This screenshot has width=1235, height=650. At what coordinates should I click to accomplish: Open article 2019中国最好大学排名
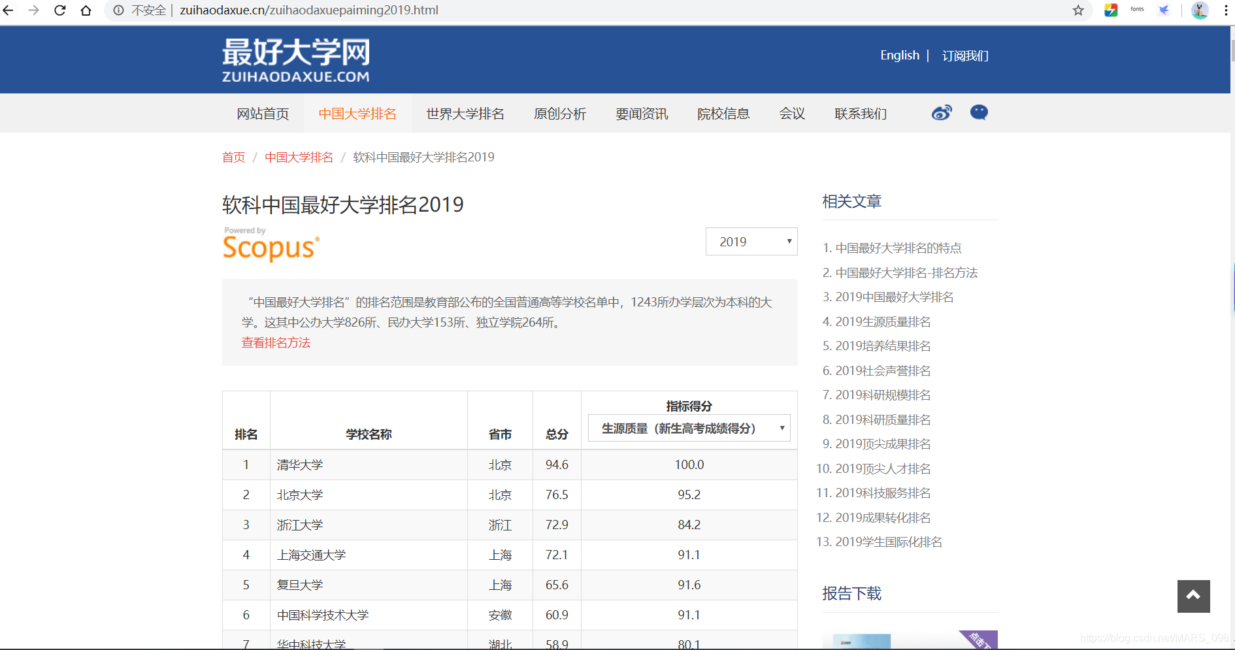[895, 297]
